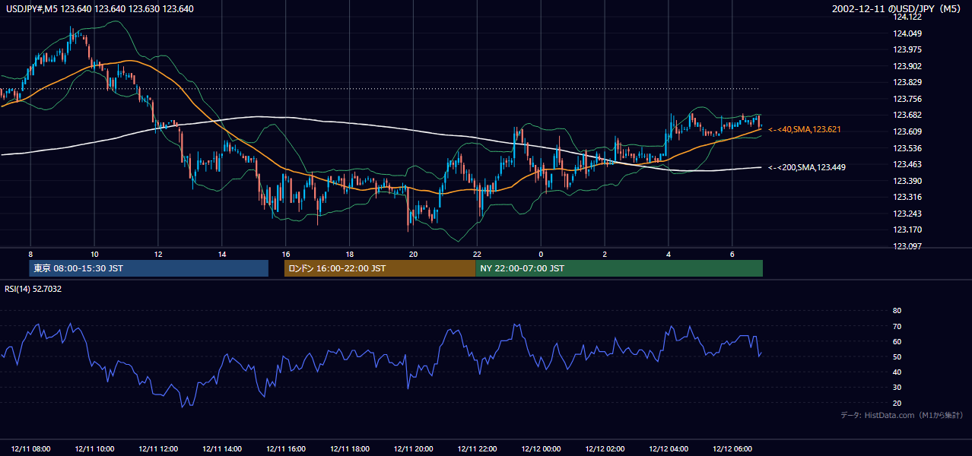Click hour tick 0 under price chart
The height and width of the screenshot is (456, 972).
click(541, 254)
